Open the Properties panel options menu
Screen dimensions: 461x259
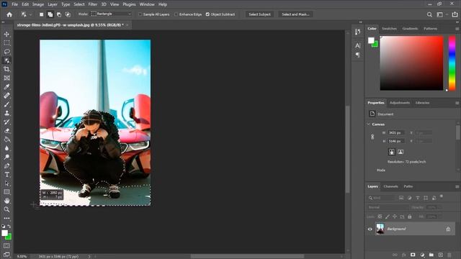[457, 103]
